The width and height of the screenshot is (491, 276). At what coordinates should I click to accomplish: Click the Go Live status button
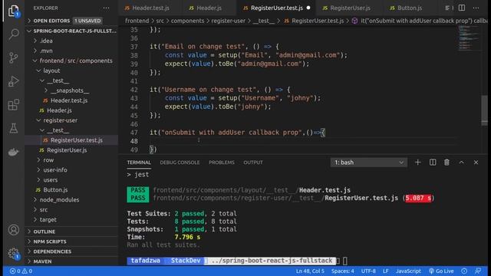(442, 271)
